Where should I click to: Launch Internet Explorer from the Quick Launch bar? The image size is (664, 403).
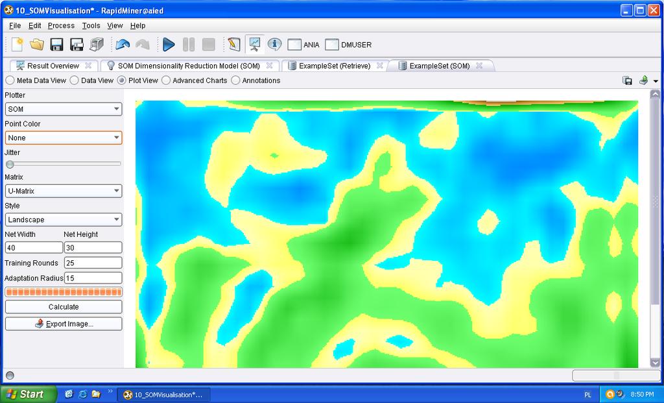tap(82, 394)
